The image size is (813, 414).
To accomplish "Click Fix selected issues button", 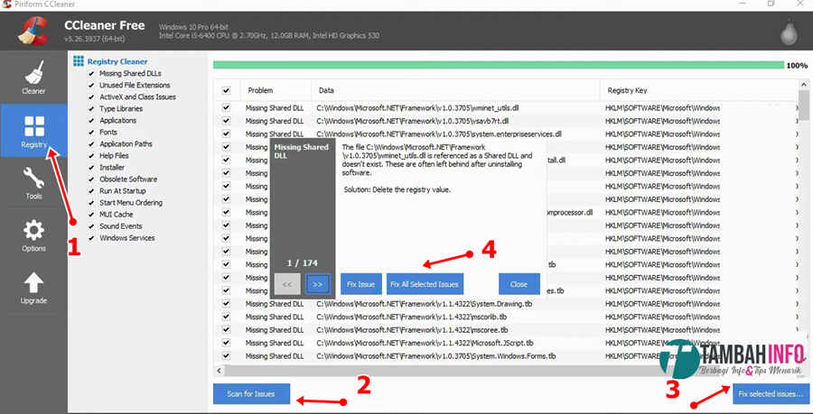I will coord(771,394).
